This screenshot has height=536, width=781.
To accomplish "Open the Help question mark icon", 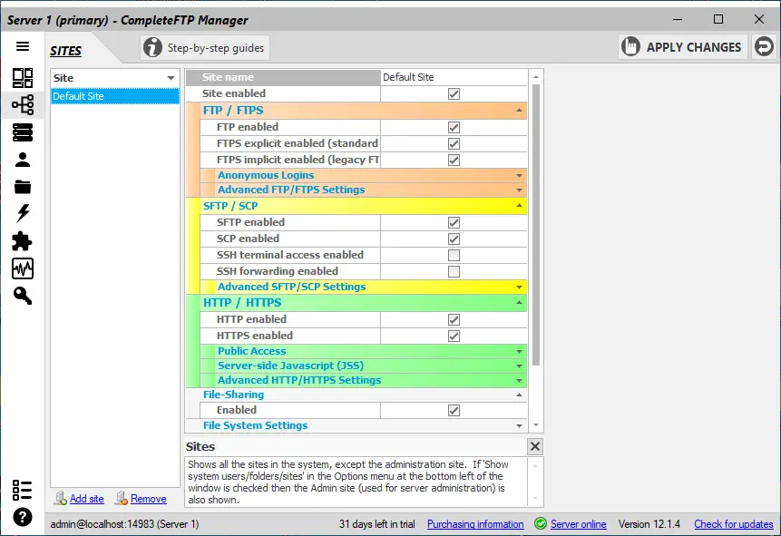I will 23,517.
